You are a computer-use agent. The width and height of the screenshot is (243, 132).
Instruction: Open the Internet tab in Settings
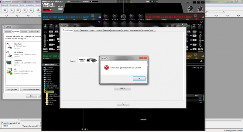107,31
